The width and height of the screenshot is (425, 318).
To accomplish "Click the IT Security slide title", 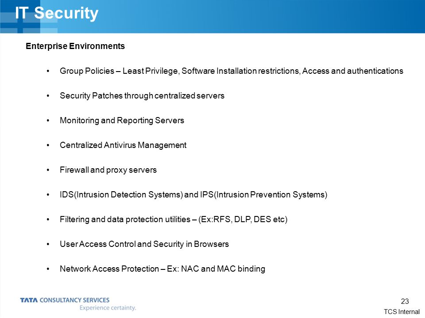I will [x=57, y=13].
